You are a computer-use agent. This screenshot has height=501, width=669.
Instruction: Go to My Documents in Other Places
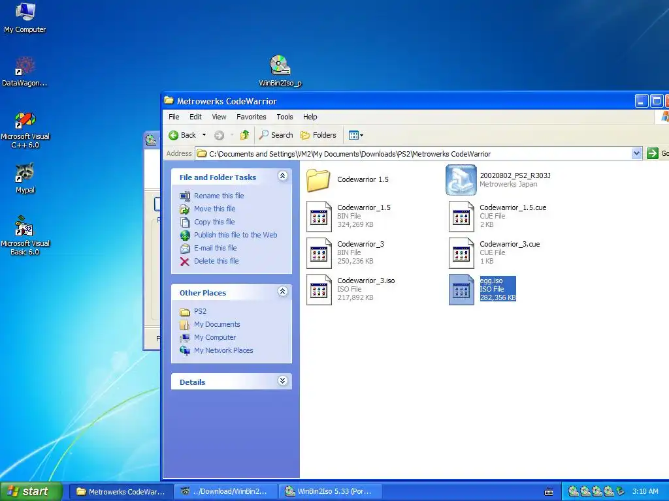[217, 324]
